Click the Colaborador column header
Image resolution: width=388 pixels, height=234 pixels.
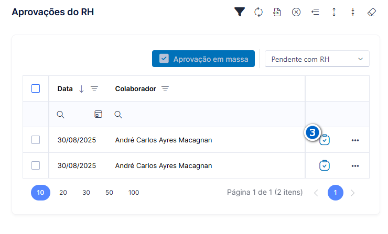pyautogui.click(x=136, y=88)
